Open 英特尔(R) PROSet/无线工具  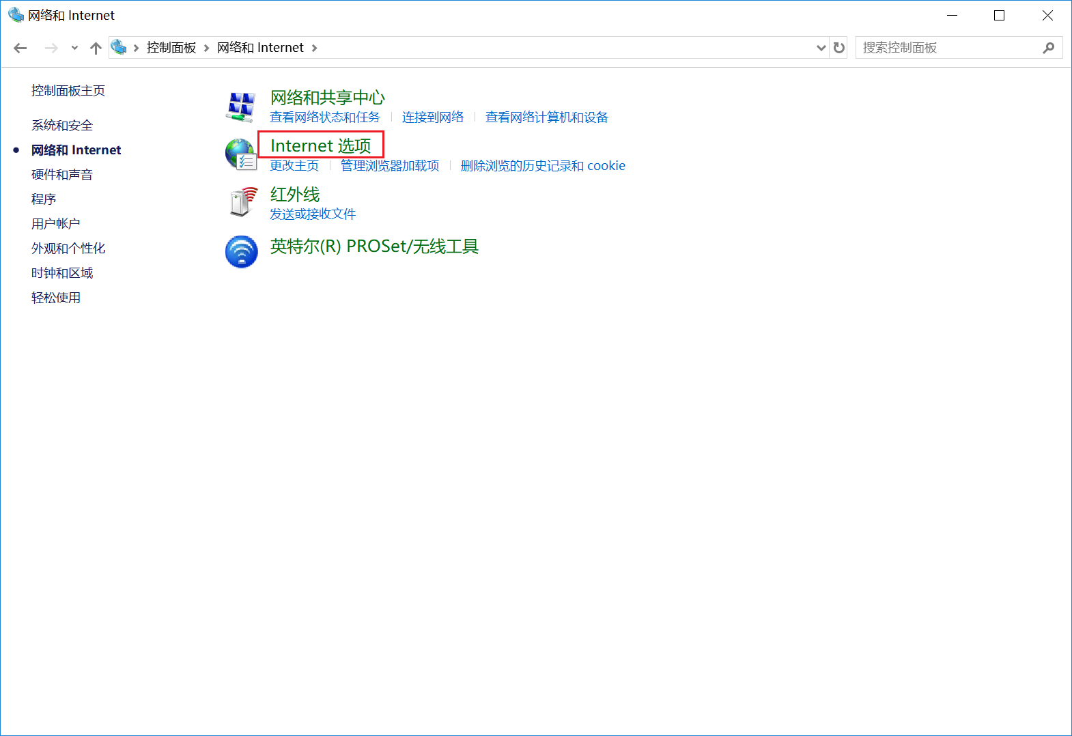(374, 246)
